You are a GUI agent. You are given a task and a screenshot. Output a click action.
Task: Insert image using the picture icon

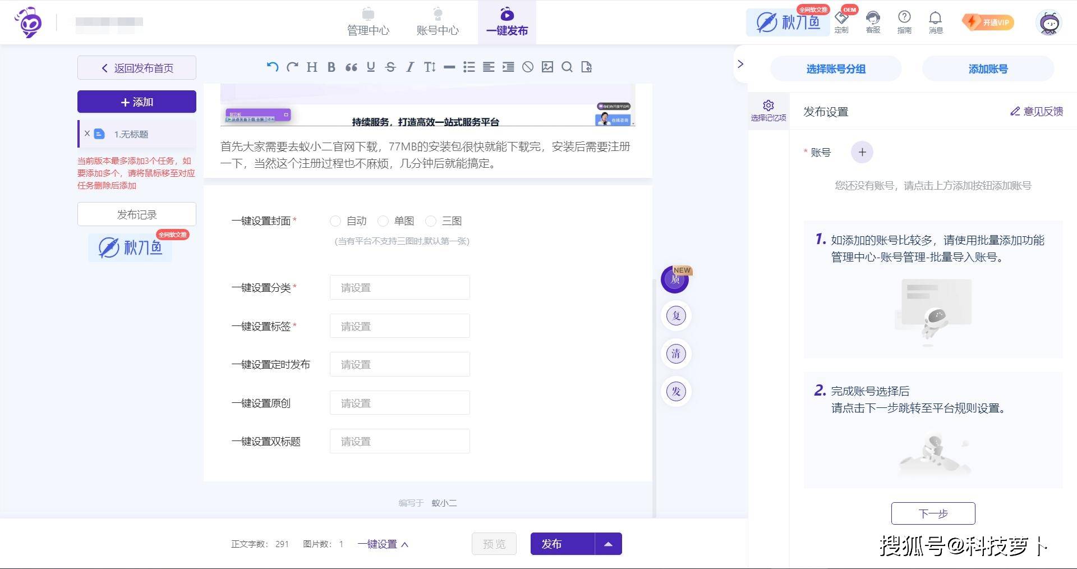547,67
